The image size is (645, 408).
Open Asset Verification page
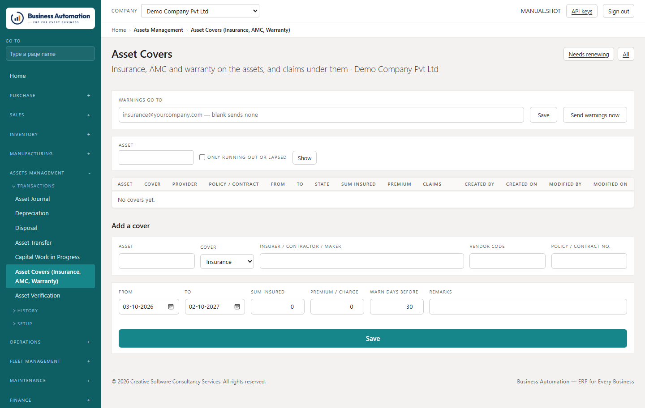(50, 296)
